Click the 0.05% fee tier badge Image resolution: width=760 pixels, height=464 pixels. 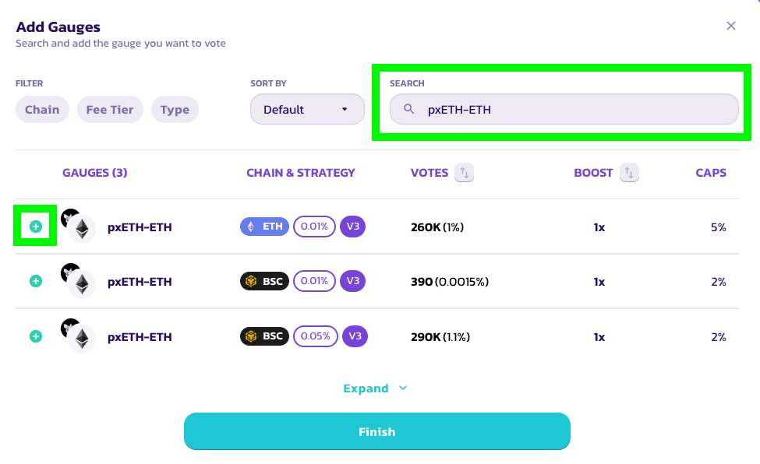[x=315, y=336]
